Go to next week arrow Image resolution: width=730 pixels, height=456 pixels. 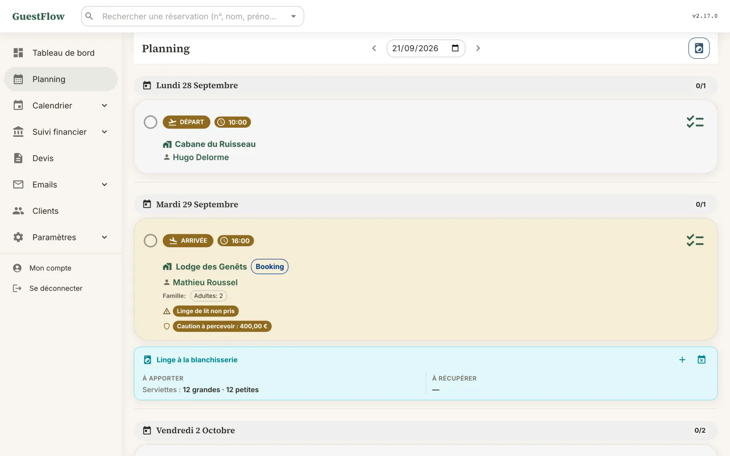(478, 48)
